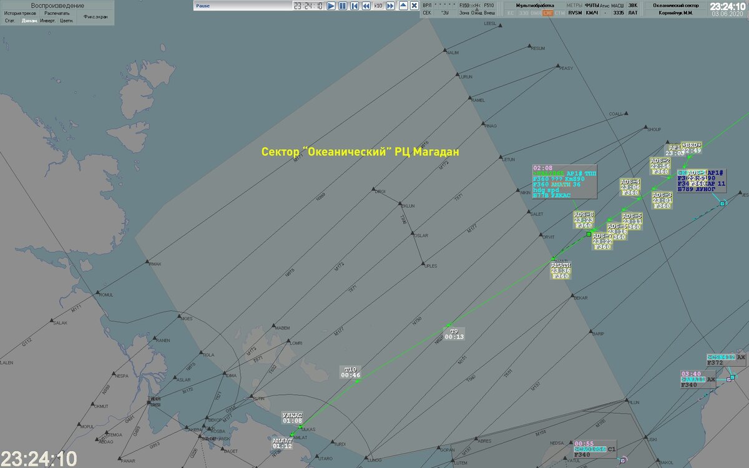749x468 pixels.
Task: Click the replay time field 23:24:10
Action: 308,6
